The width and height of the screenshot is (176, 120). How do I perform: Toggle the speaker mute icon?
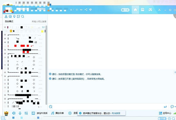(14, 113)
